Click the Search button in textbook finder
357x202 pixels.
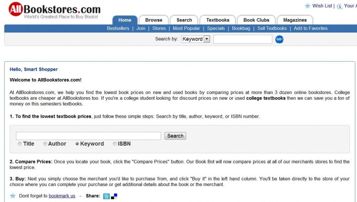tap(175, 136)
